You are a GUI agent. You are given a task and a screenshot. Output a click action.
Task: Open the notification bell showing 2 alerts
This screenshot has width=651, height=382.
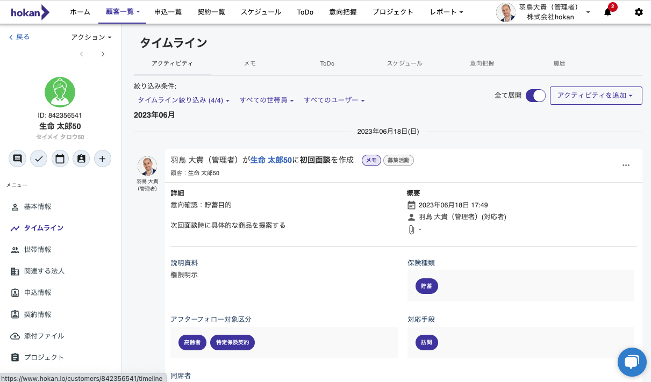pyautogui.click(x=607, y=12)
